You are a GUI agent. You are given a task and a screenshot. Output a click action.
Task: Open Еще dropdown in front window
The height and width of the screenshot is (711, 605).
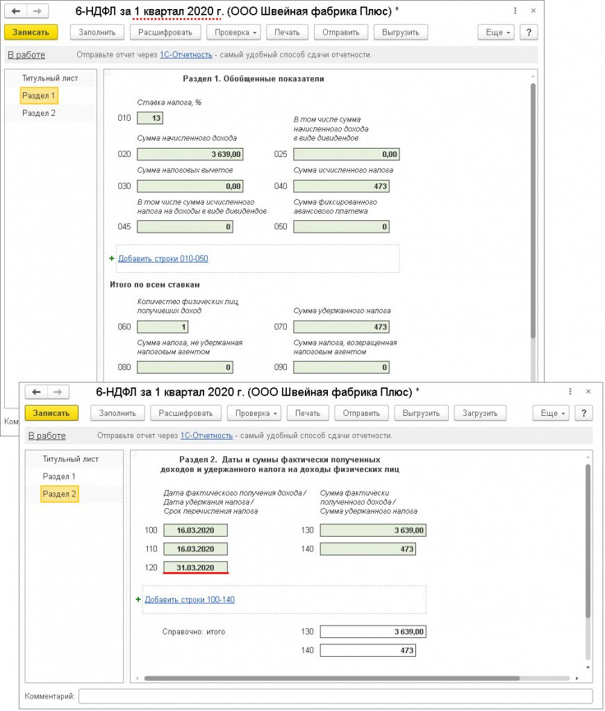(552, 413)
